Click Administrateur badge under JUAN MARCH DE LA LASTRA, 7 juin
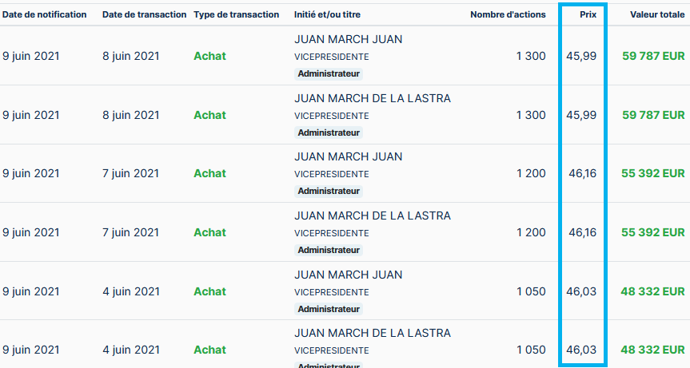The image size is (690, 368). pos(329,250)
